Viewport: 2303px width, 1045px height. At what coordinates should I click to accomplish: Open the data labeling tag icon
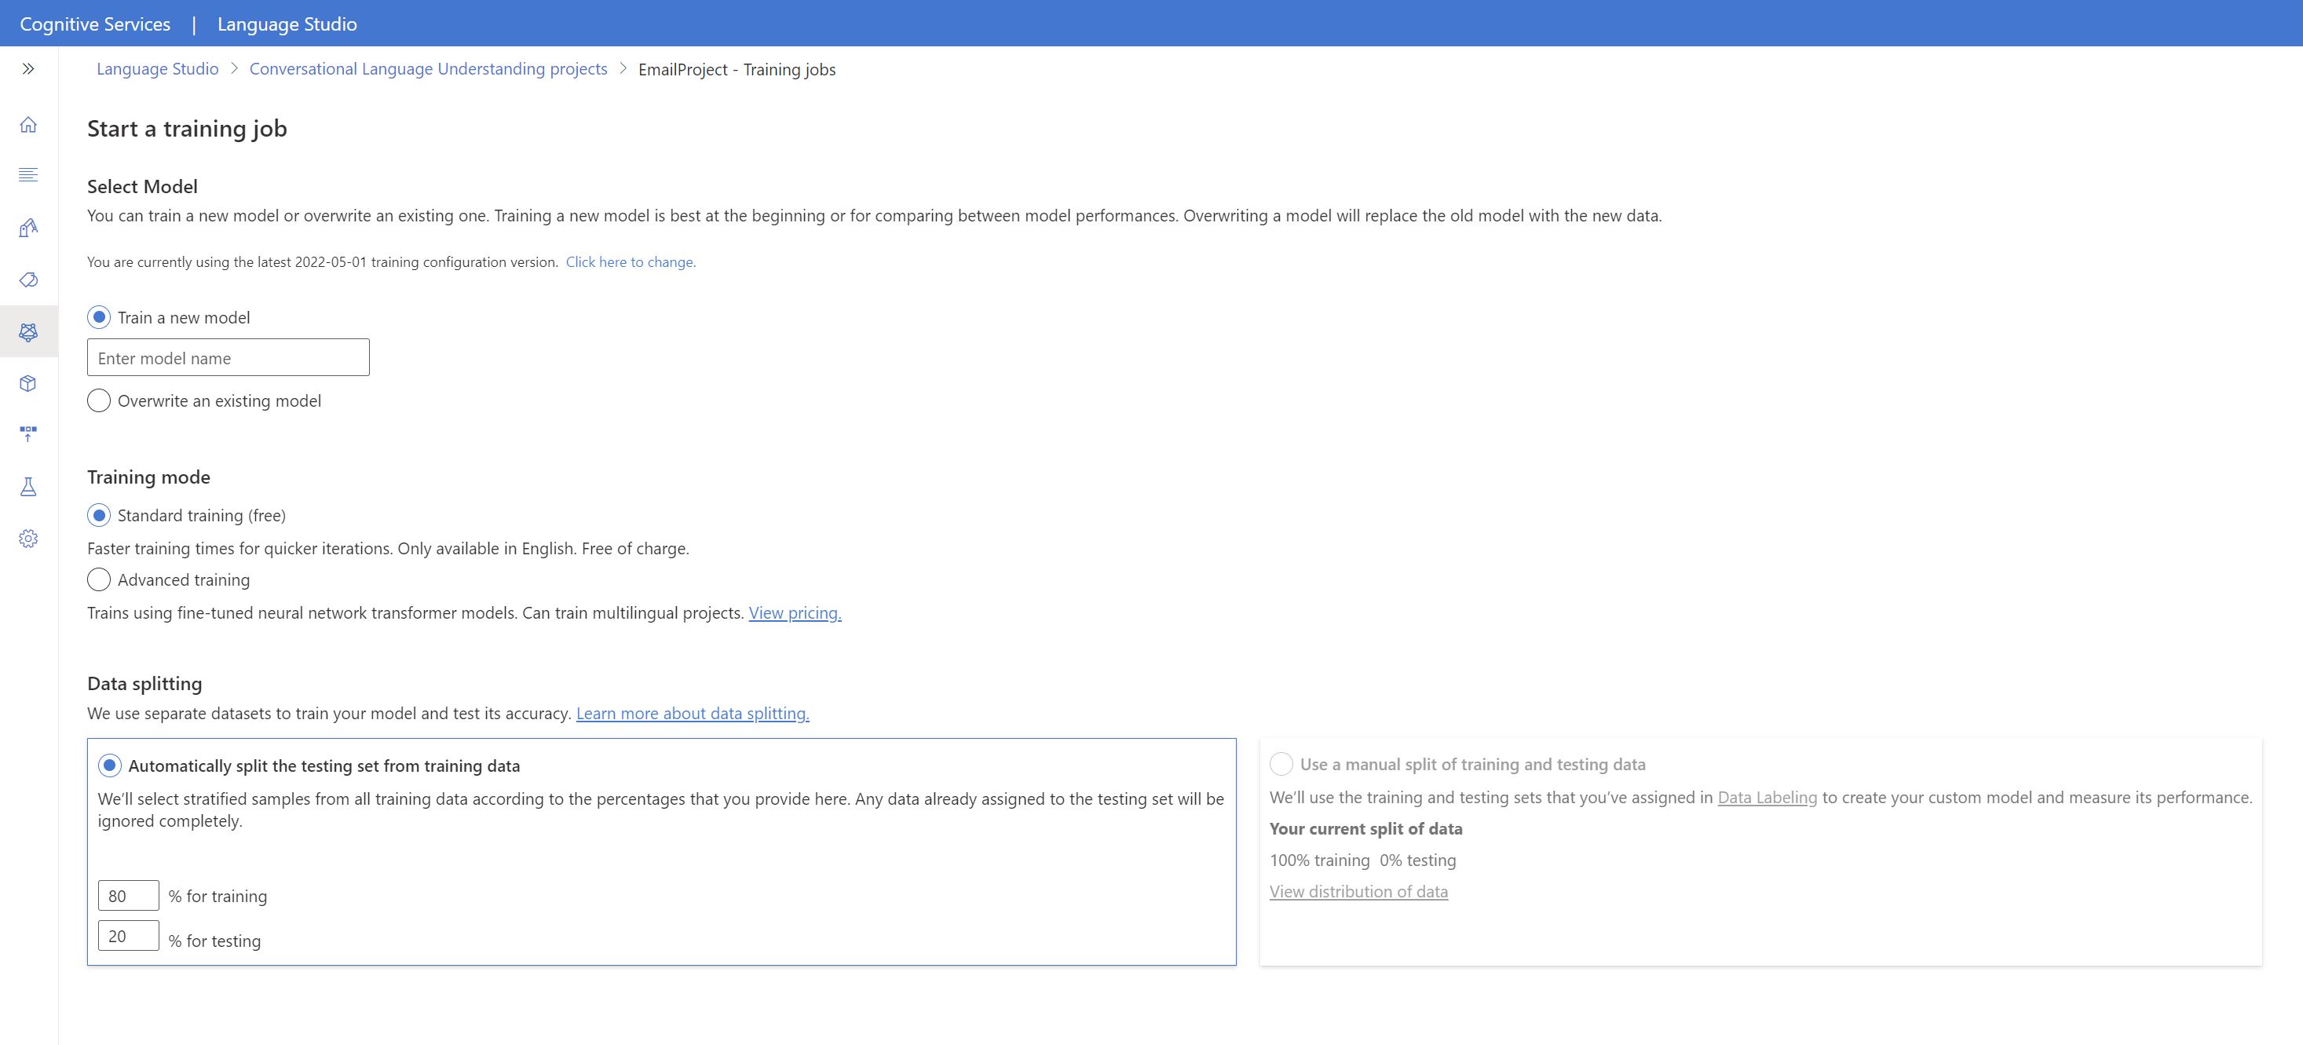point(28,280)
